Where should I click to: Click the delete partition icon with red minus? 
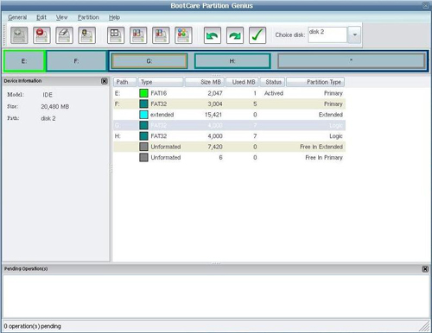coord(41,35)
